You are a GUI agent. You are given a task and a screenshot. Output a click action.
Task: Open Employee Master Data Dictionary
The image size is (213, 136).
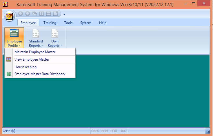coord(40,74)
